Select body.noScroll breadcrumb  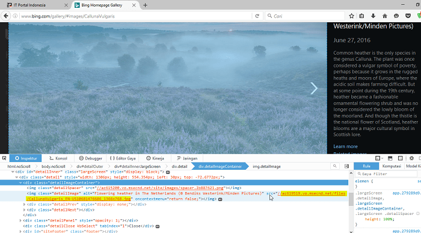(x=54, y=166)
